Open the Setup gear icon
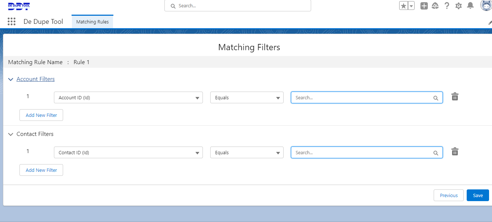This screenshot has width=492, height=222. click(458, 6)
